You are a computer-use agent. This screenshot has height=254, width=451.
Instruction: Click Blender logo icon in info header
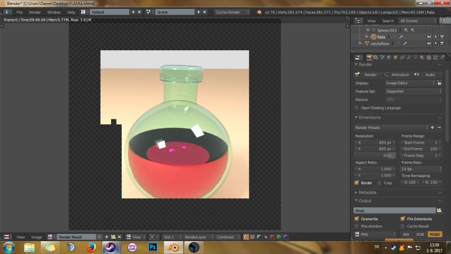pyautogui.click(x=259, y=12)
